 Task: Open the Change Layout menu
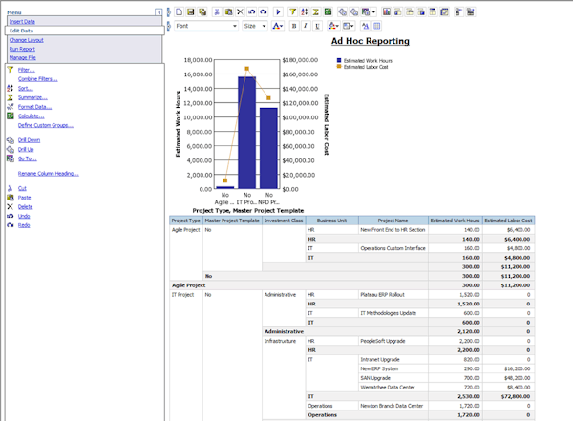[27, 40]
